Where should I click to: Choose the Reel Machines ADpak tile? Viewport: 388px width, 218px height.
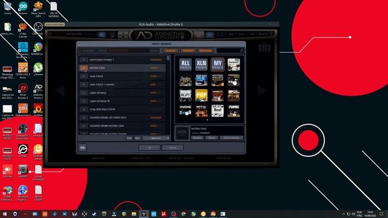coord(218,111)
